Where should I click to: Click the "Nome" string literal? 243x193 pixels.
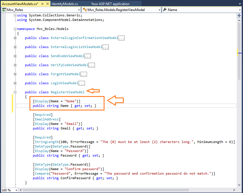[x=70, y=101]
